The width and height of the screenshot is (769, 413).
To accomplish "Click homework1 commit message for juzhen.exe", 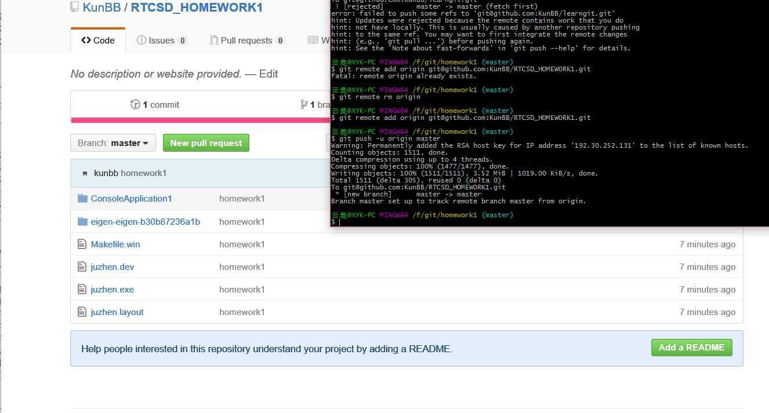I will pyautogui.click(x=242, y=290).
